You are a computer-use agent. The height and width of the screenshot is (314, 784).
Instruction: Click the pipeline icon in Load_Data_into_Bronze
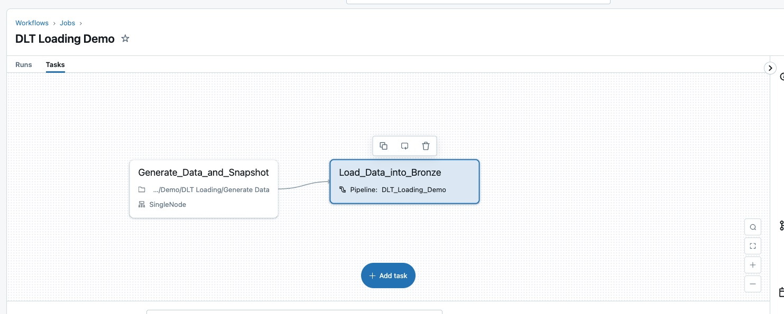click(343, 189)
